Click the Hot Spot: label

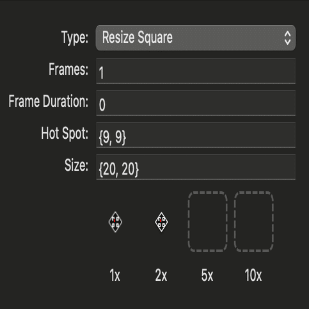[x=65, y=134]
